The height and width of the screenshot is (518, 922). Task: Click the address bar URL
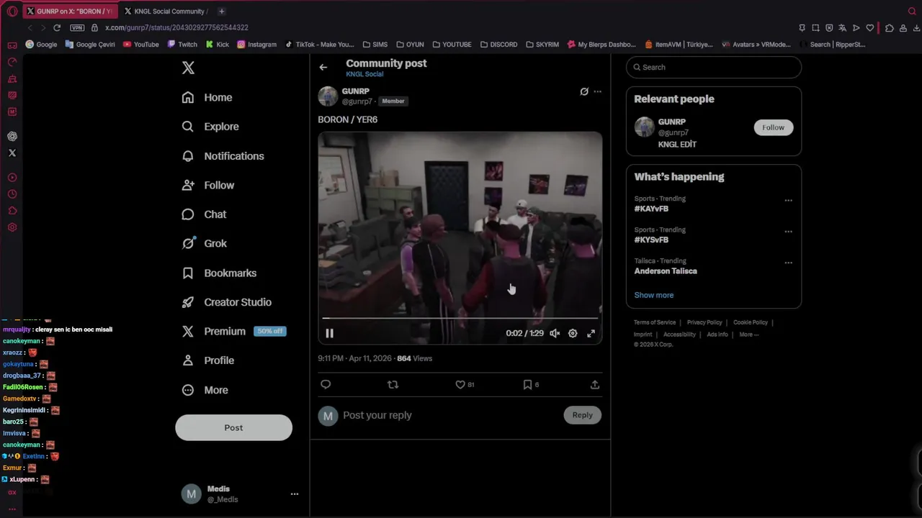pyautogui.click(x=176, y=27)
